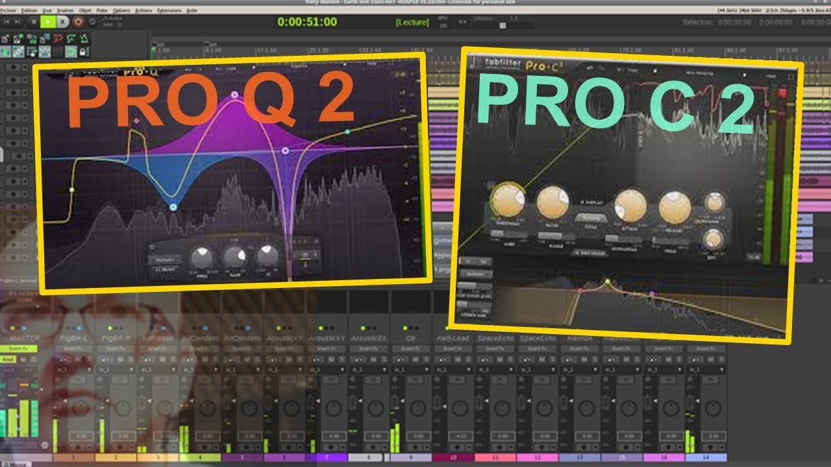Open record-arm menu arrow on track 10
831x467 pixels.
[469, 447]
